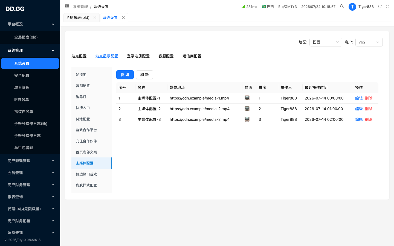The image size is (394, 246).
Task: Open 马甲包管理 in the sidebar
Action: [x=30, y=148]
